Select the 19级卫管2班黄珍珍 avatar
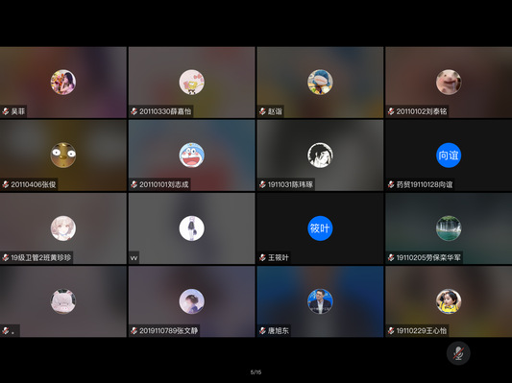Image resolution: width=512 pixels, height=383 pixels. click(x=63, y=228)
